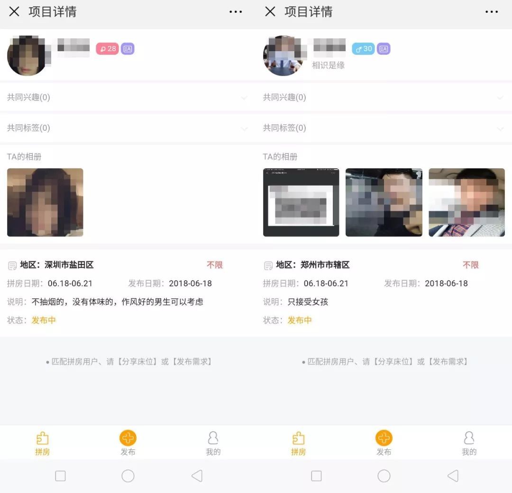Select the 不限 red link on left panel

click(x=215, y=265)
